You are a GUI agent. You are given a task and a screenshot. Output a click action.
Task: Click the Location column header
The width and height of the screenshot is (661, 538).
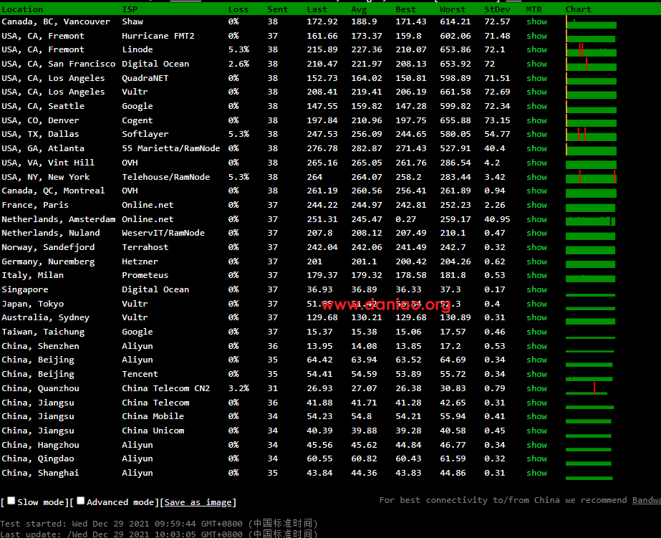coord(22,9)
